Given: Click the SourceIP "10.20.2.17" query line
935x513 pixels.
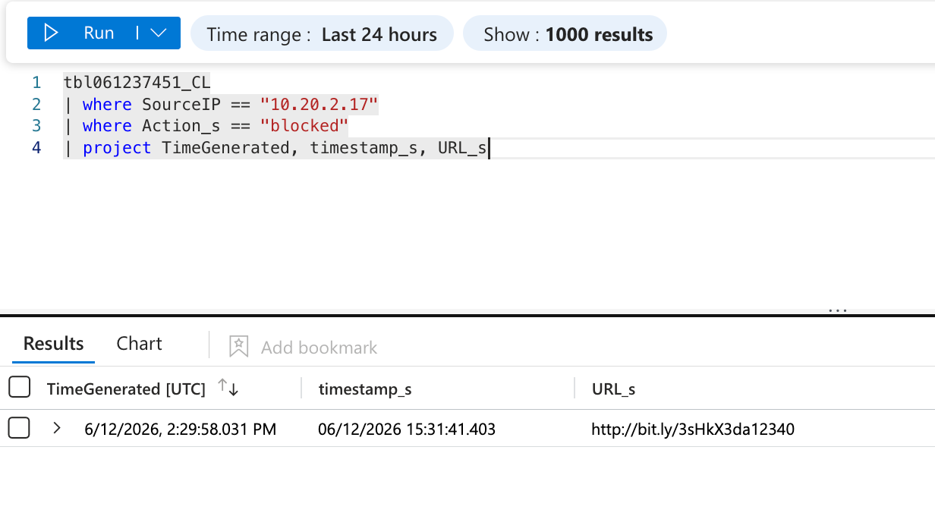Looking at the screenshot, I should (x=221, y=103).
